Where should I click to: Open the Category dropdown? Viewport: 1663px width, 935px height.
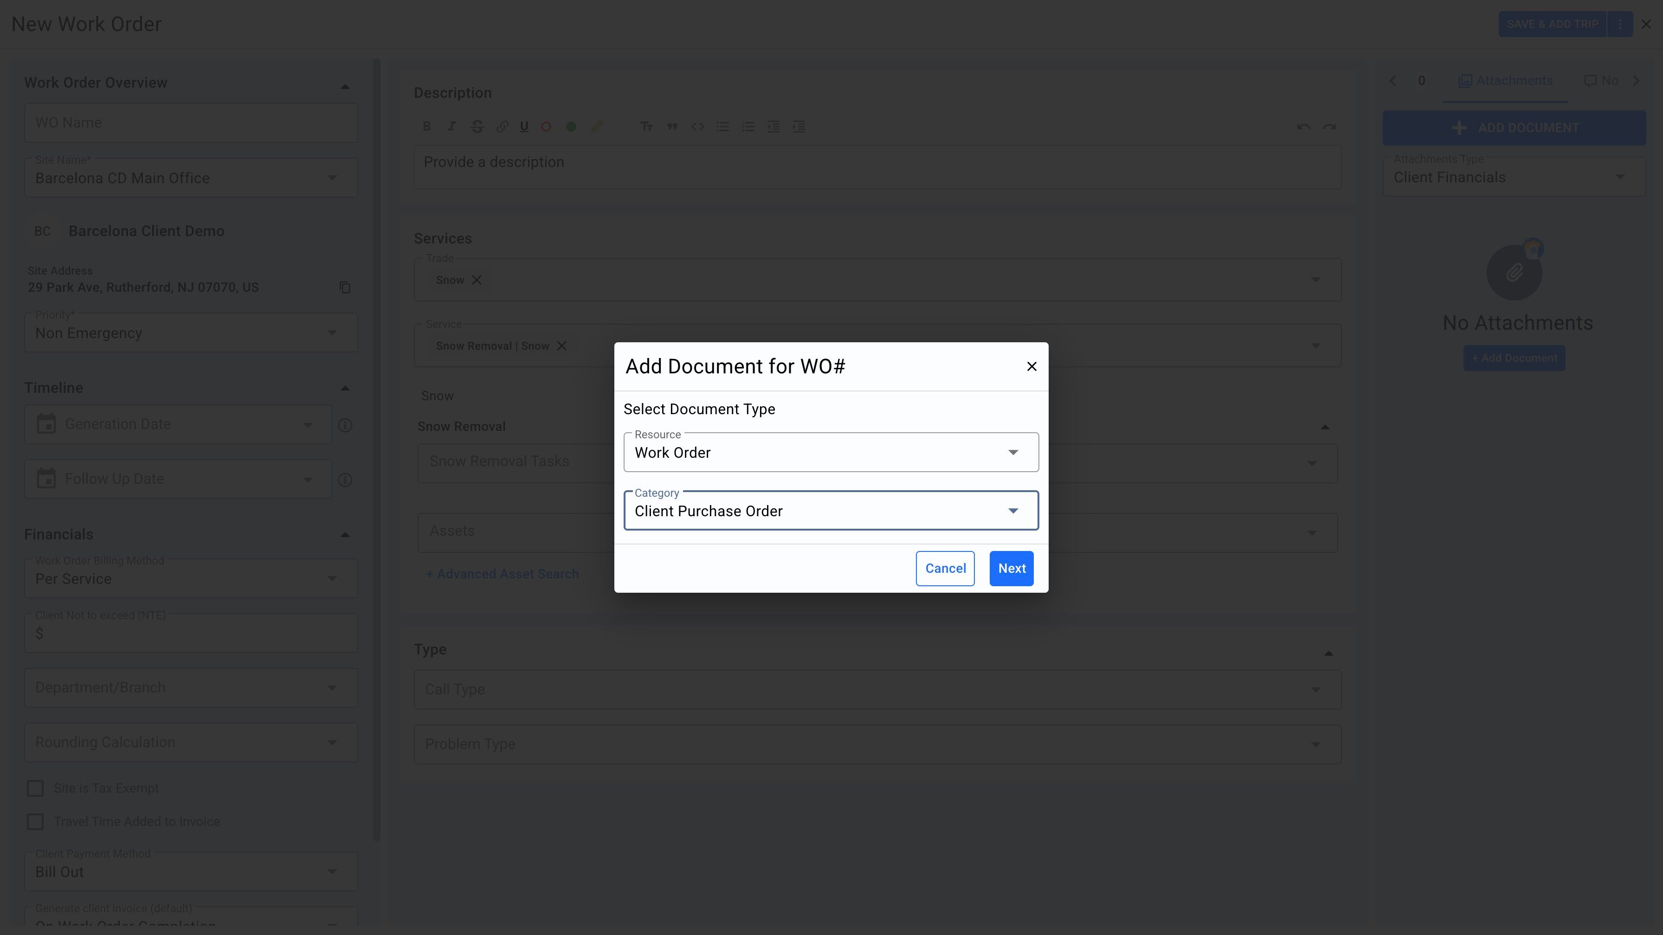830,511
